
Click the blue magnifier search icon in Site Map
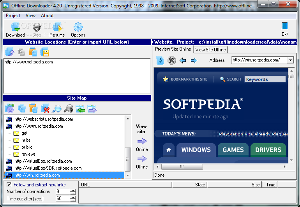(56, 109)
